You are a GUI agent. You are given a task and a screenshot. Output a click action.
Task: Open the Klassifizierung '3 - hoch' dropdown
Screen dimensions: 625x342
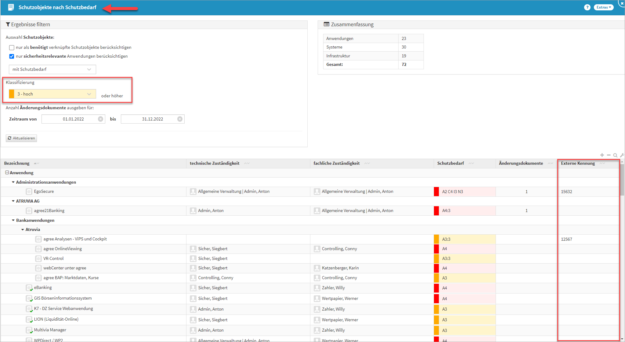52,94
